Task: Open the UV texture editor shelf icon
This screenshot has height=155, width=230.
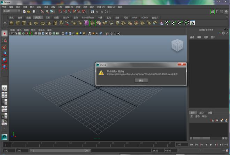Action: 193,23
